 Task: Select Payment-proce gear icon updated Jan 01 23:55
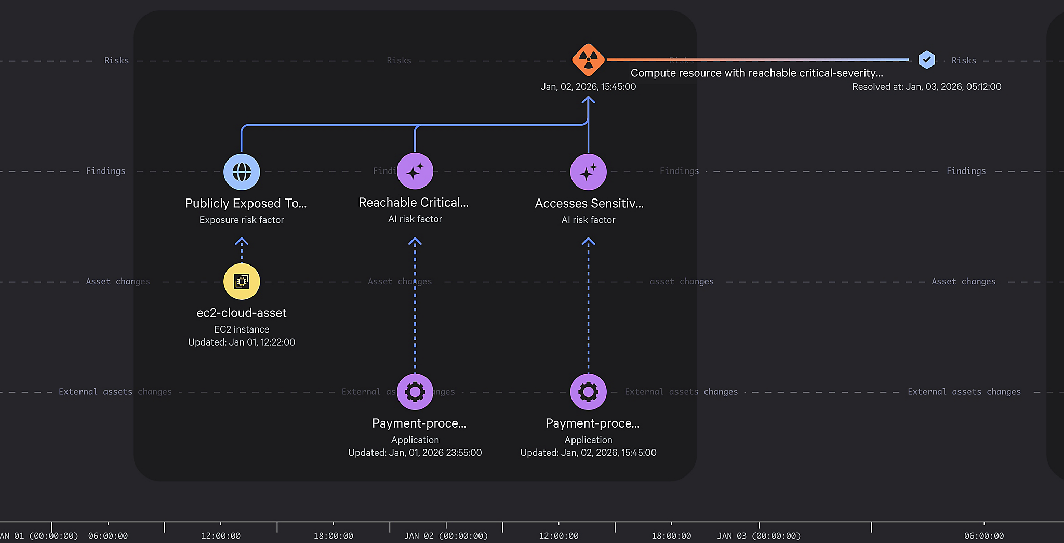pos(415,392)
